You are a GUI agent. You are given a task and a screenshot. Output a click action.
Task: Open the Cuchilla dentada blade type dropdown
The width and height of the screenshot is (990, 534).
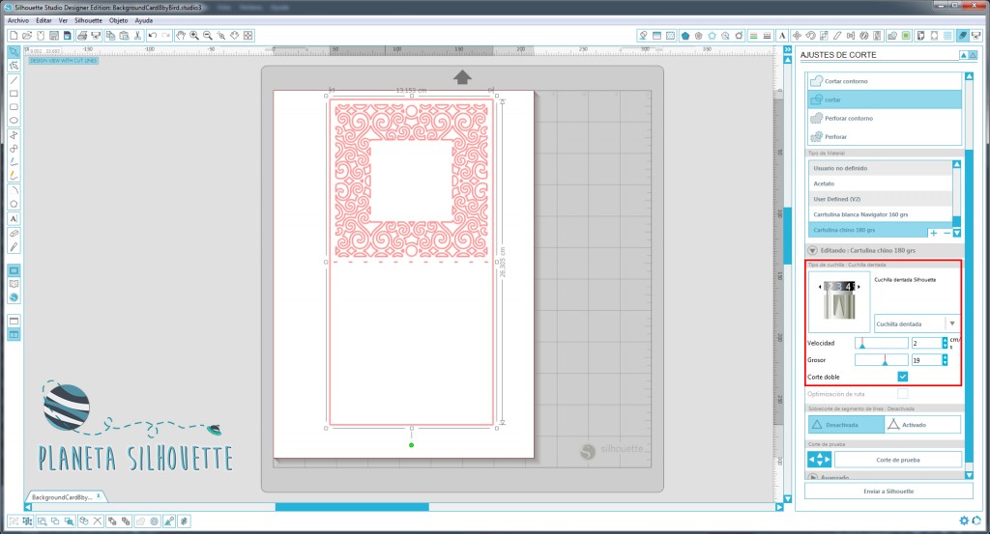click(x=917, y=323)
